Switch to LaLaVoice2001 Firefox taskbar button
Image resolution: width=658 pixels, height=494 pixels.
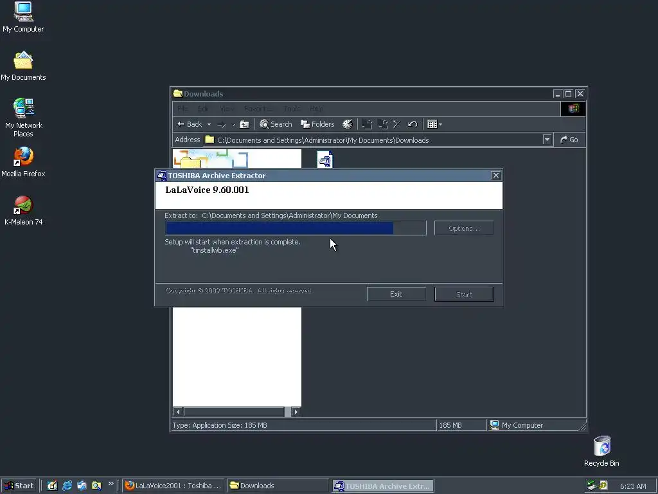(x=173, y=486)
